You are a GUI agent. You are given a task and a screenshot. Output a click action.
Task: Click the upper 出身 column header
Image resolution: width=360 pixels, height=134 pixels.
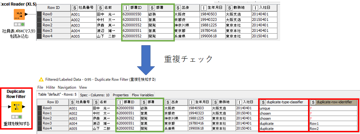[x=187, y=8]
